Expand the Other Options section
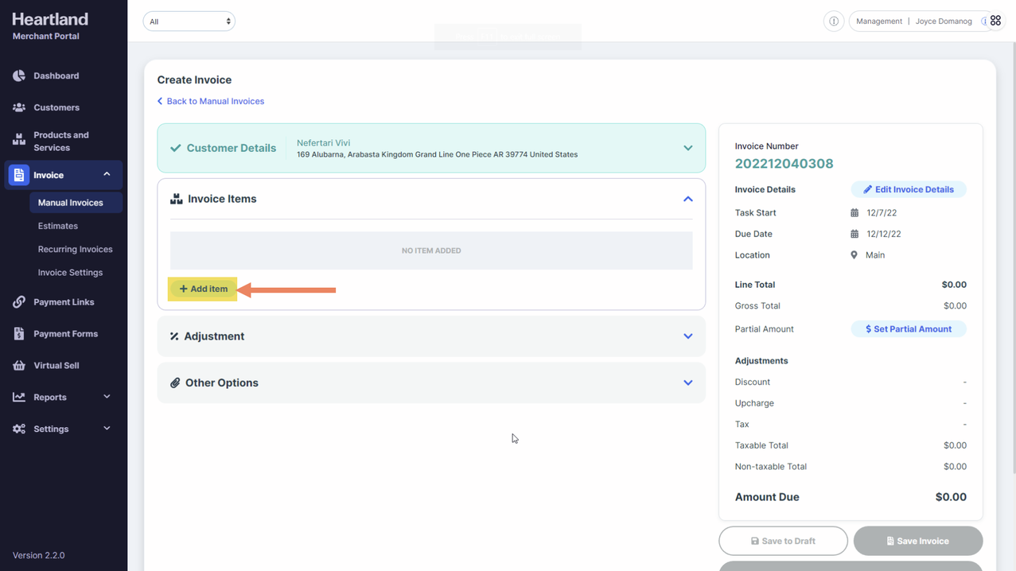The image size is (1016, 571). [687, 383]
